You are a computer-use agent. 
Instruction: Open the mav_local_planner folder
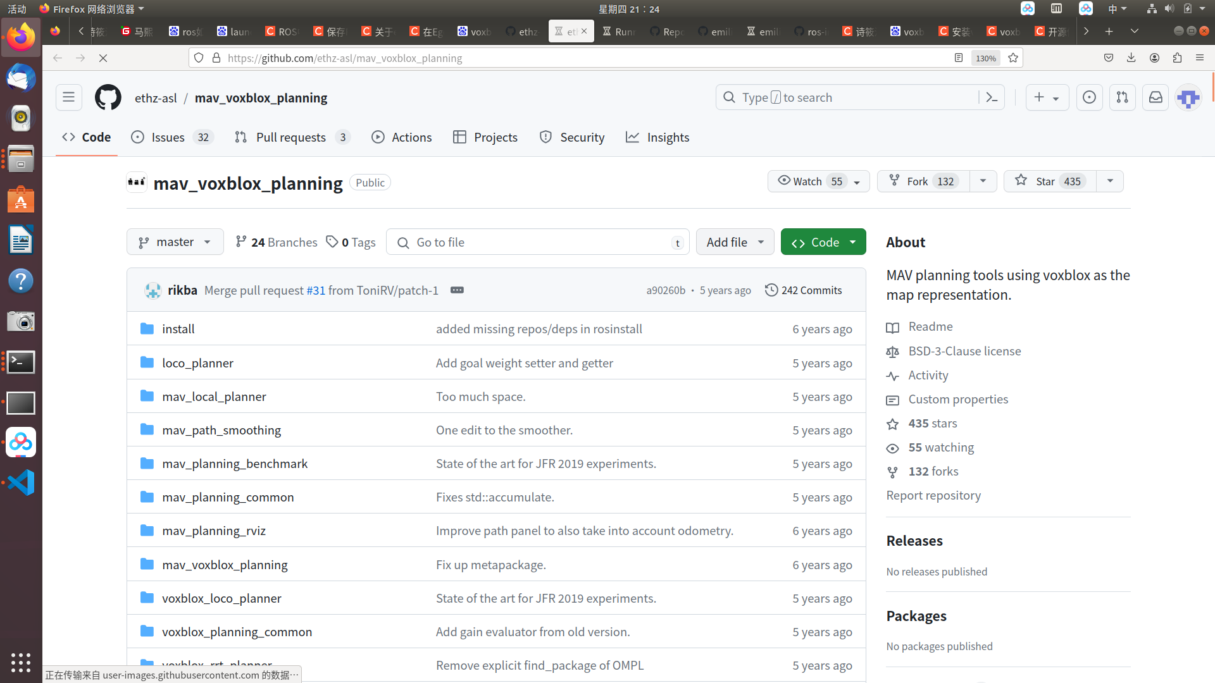tap(214, 397)
